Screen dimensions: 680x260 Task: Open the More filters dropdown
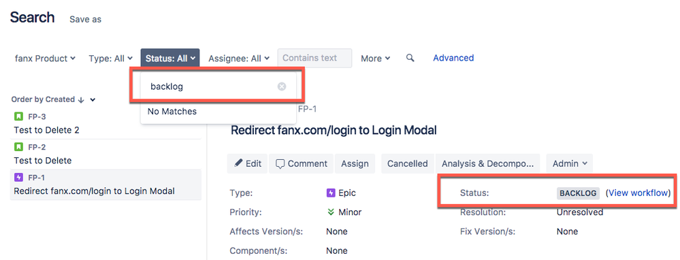[376, 58]
